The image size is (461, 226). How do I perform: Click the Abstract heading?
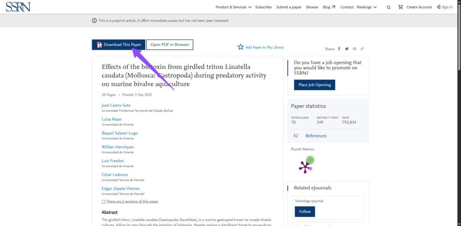(109, 212)
